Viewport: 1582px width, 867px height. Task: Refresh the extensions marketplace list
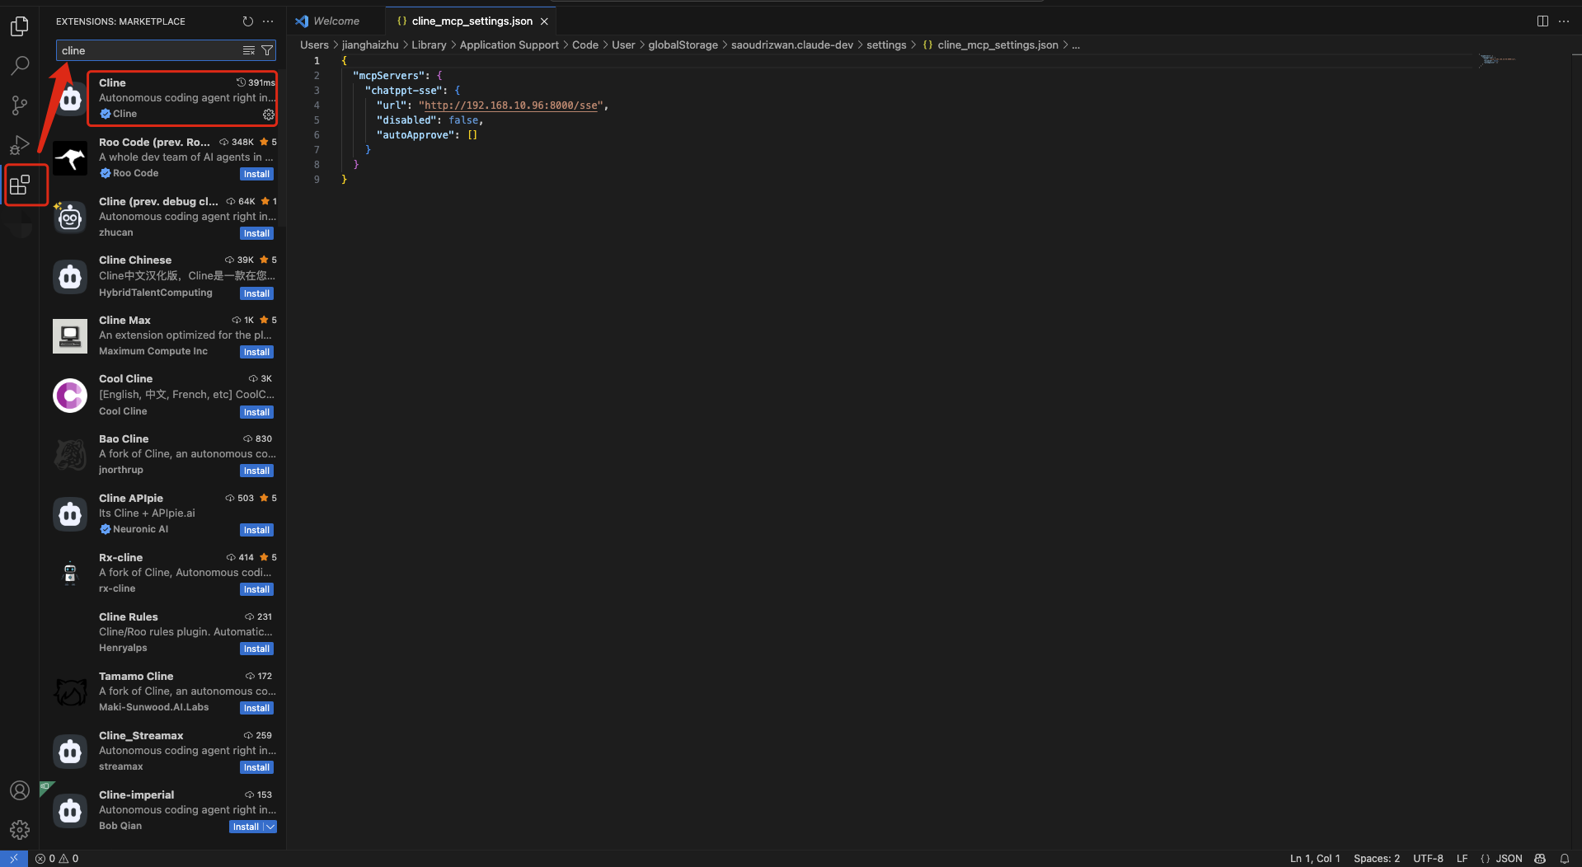click(x=248, y=21)
